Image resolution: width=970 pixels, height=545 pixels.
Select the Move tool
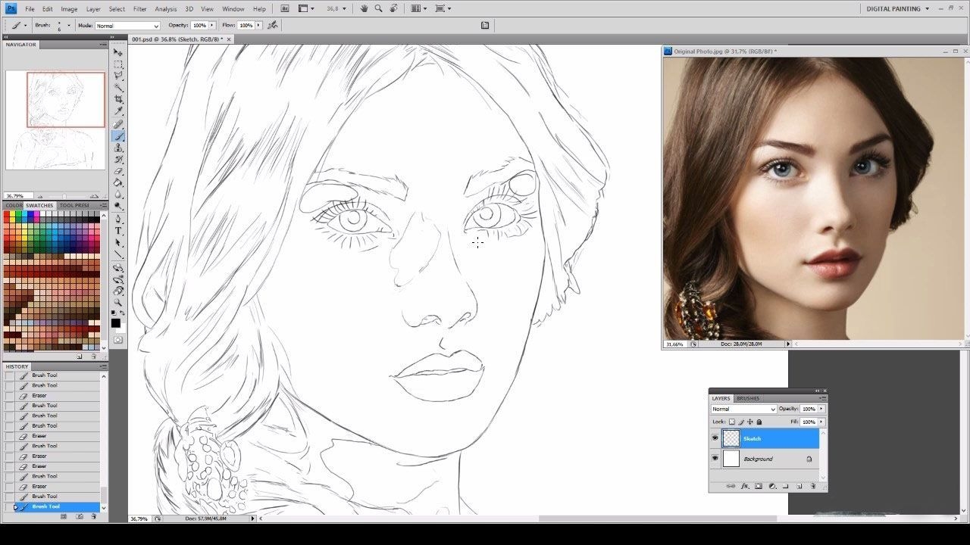pos(118,52)
